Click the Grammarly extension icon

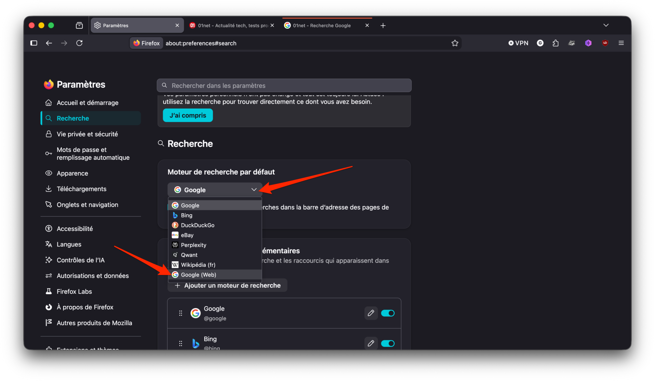coord(540,43)
